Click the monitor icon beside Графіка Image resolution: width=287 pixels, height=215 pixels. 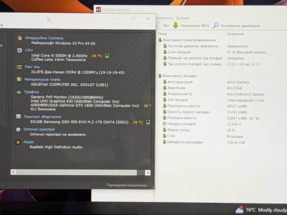tap(19, 92)
